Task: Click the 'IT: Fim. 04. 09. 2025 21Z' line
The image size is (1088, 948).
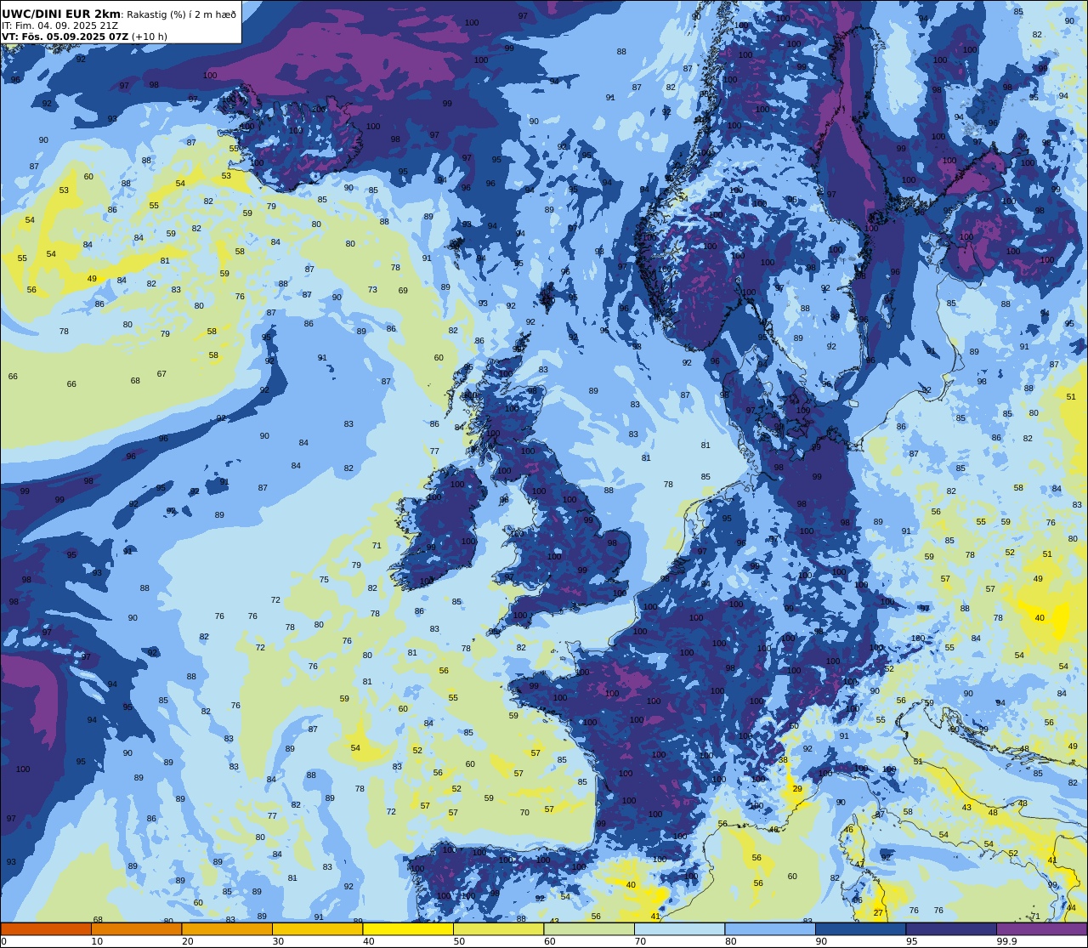Action: tap(59, 26)
